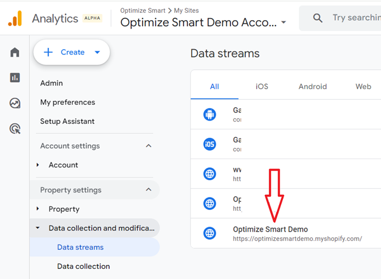Screen dimensions: 381x279
Task: Open the Account tree item
Action: (x=63, y=165)
